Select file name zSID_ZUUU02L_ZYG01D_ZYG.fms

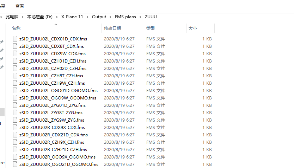[53, 105]
